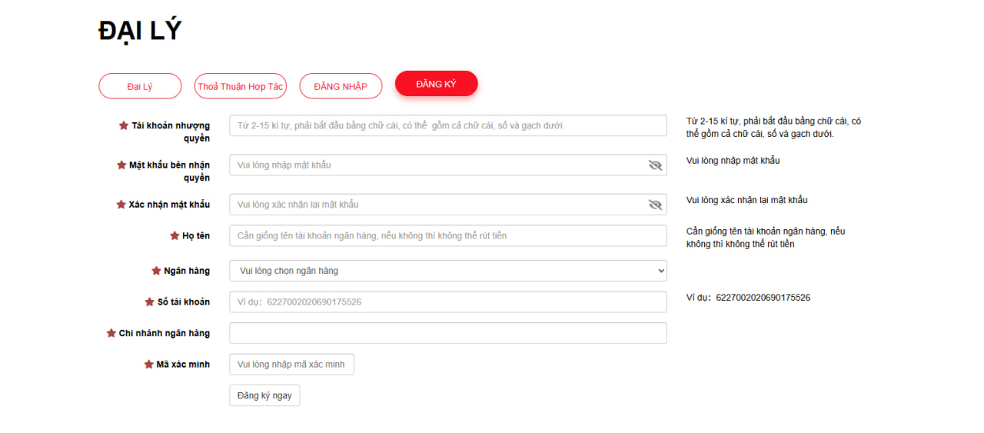
Task: Click the star icon beside Xác nhận mật khẩu
Action: [x=121, y=205]
